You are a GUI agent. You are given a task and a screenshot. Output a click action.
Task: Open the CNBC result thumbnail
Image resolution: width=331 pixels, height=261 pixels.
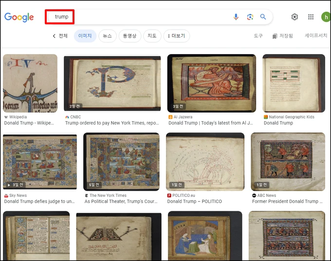112,83
